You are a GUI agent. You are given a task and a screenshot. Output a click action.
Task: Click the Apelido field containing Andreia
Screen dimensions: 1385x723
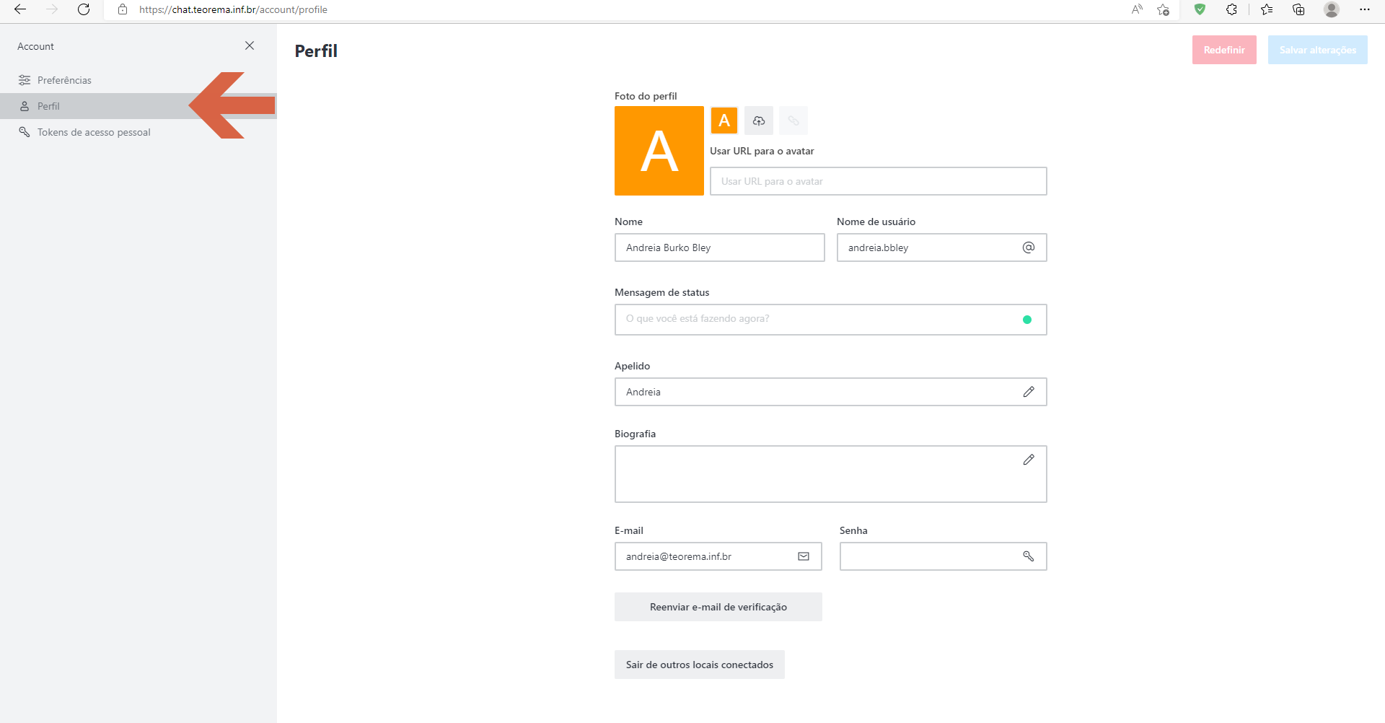coord(830,392)
